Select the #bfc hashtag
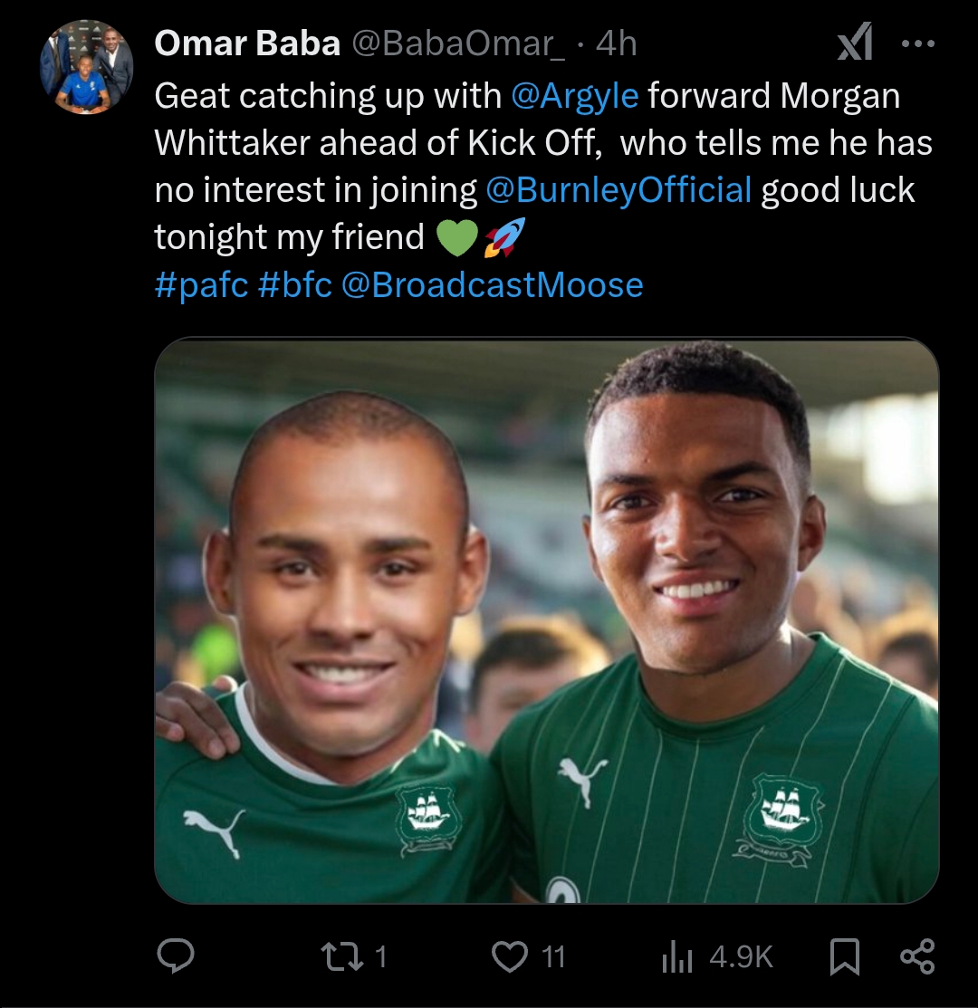This screenshot has width=978, height=1008. pos(294,285)
